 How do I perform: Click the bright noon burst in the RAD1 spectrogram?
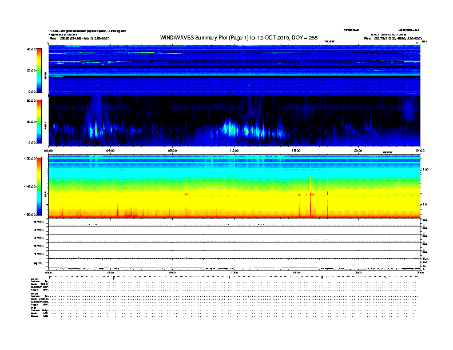[230, 129]
